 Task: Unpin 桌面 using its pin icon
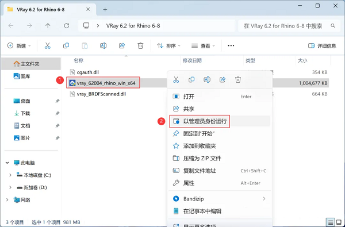(57, 101)
